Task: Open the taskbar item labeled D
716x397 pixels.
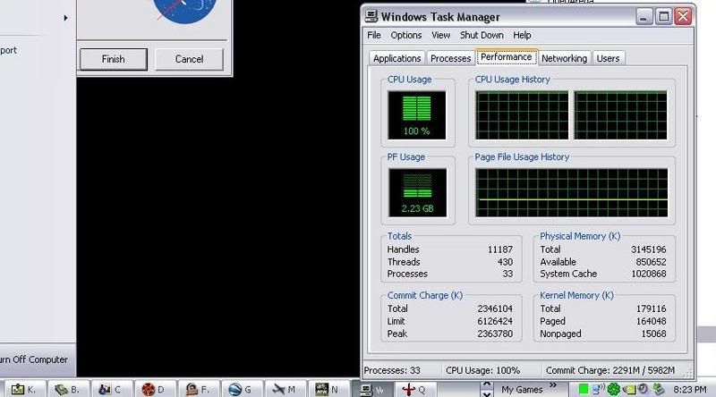Action: point(156,389)
